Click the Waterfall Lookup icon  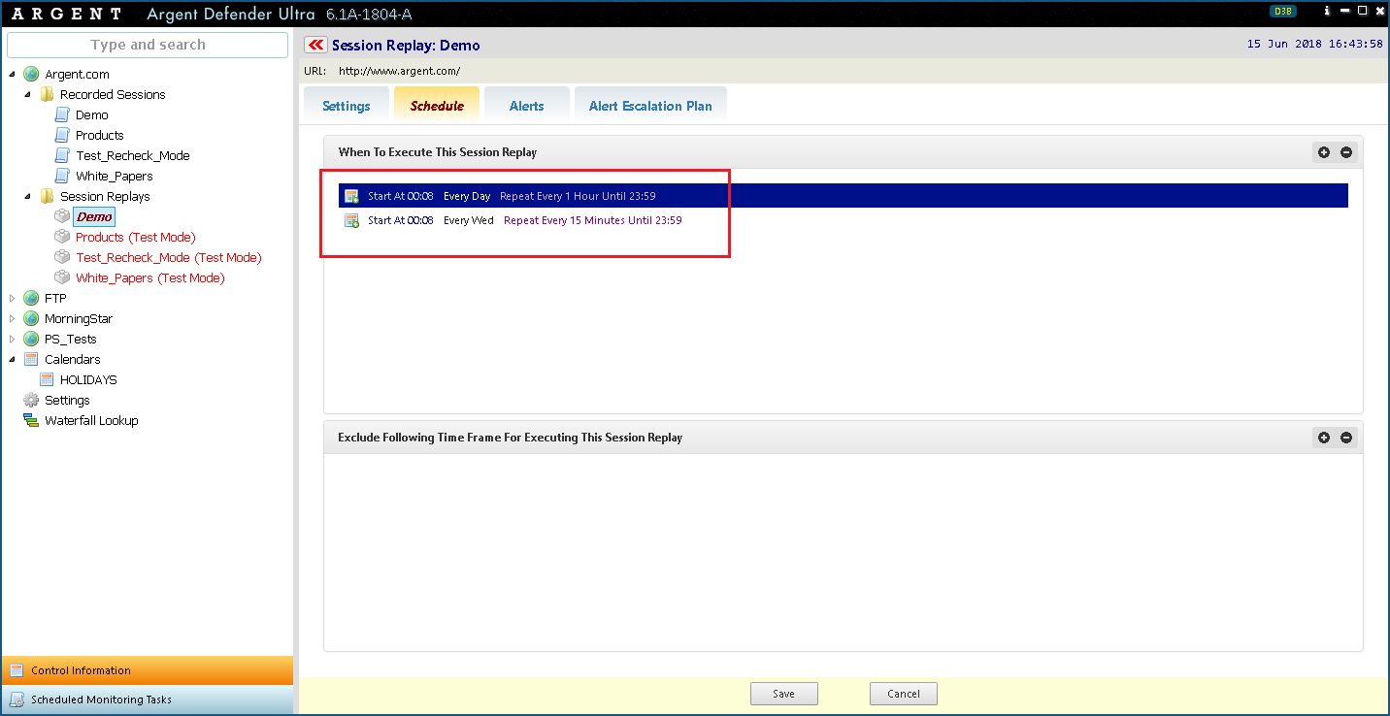click(x=31, y=421)
